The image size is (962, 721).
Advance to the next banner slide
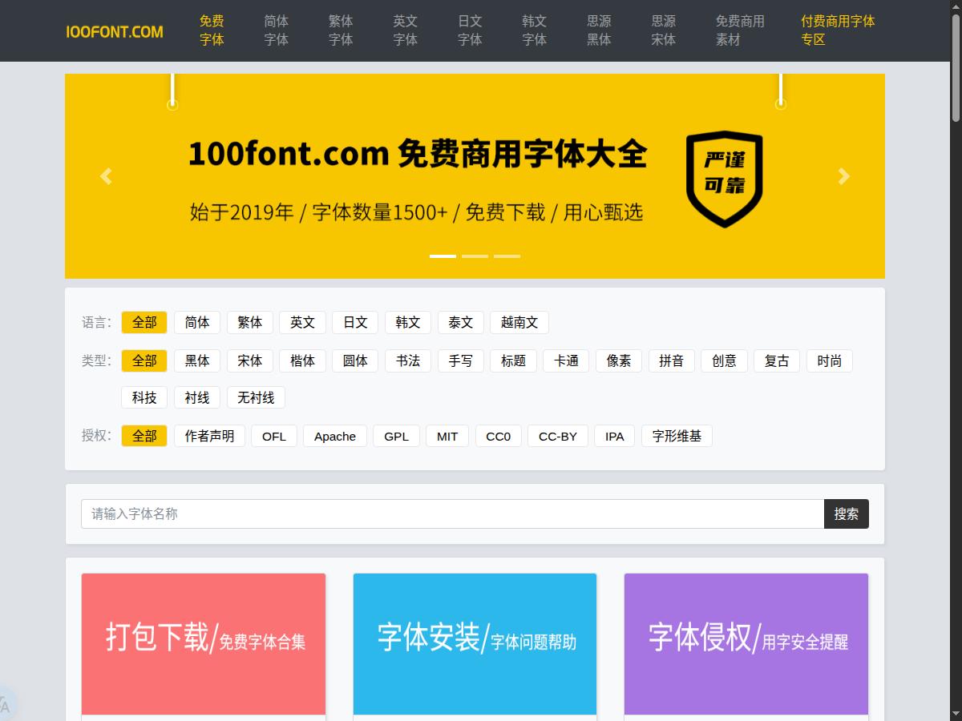(843, 176)
